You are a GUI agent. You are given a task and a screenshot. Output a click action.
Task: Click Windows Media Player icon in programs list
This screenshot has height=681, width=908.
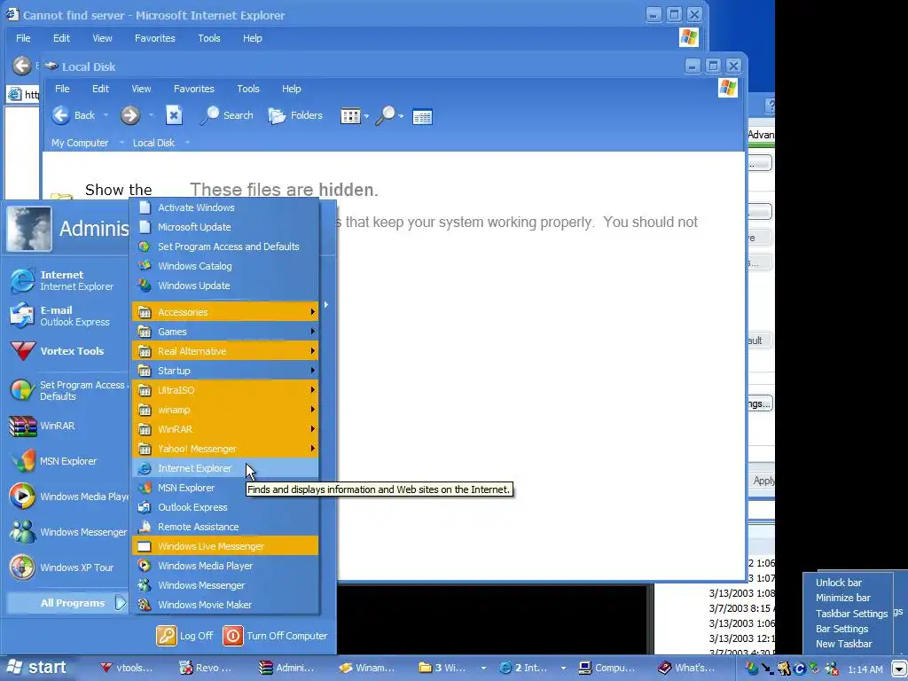pyautogui.click(x=145, y=566)
